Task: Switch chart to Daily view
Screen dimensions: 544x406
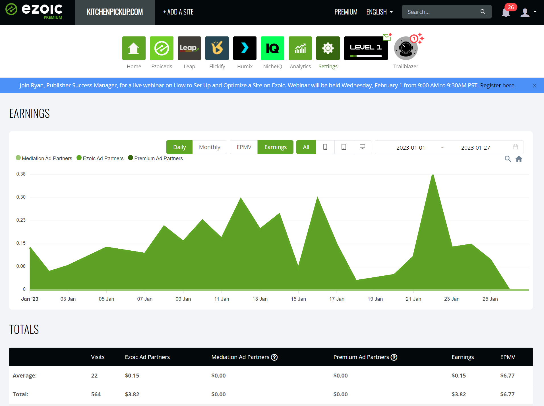Action: [179, 147]
